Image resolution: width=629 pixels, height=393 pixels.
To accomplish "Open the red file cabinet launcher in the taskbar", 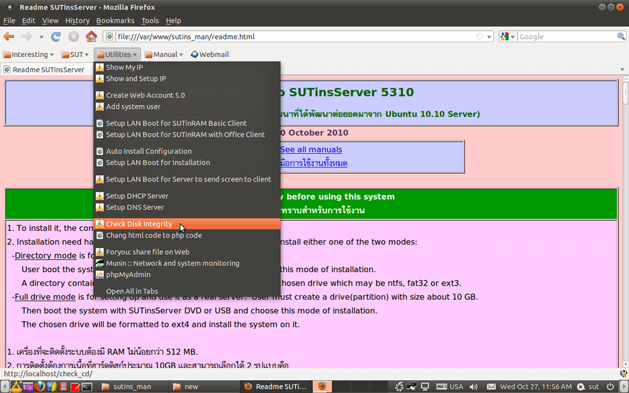I will [x=63, y=387].
